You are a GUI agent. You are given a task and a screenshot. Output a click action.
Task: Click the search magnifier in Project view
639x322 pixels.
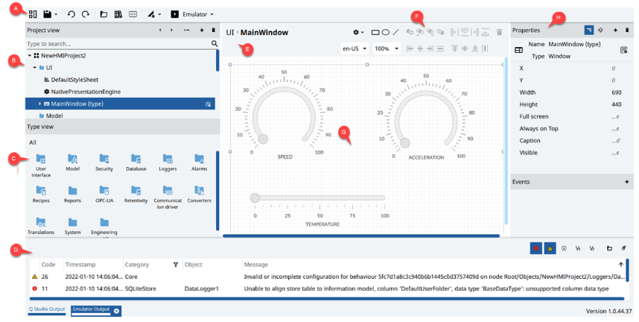pyautogui.click(x=214, y=44)
